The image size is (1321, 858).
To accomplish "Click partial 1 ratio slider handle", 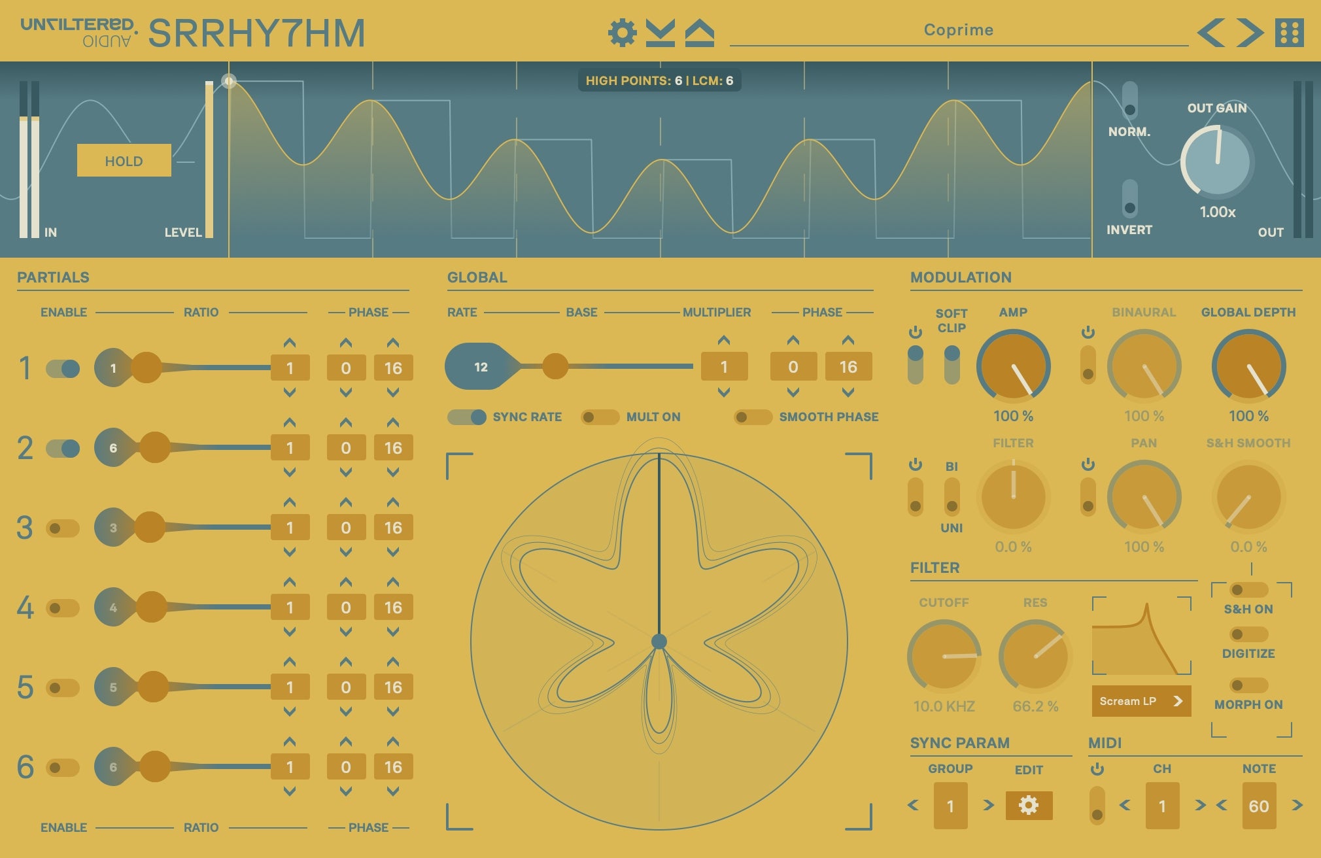I will [x=146, y=368].
